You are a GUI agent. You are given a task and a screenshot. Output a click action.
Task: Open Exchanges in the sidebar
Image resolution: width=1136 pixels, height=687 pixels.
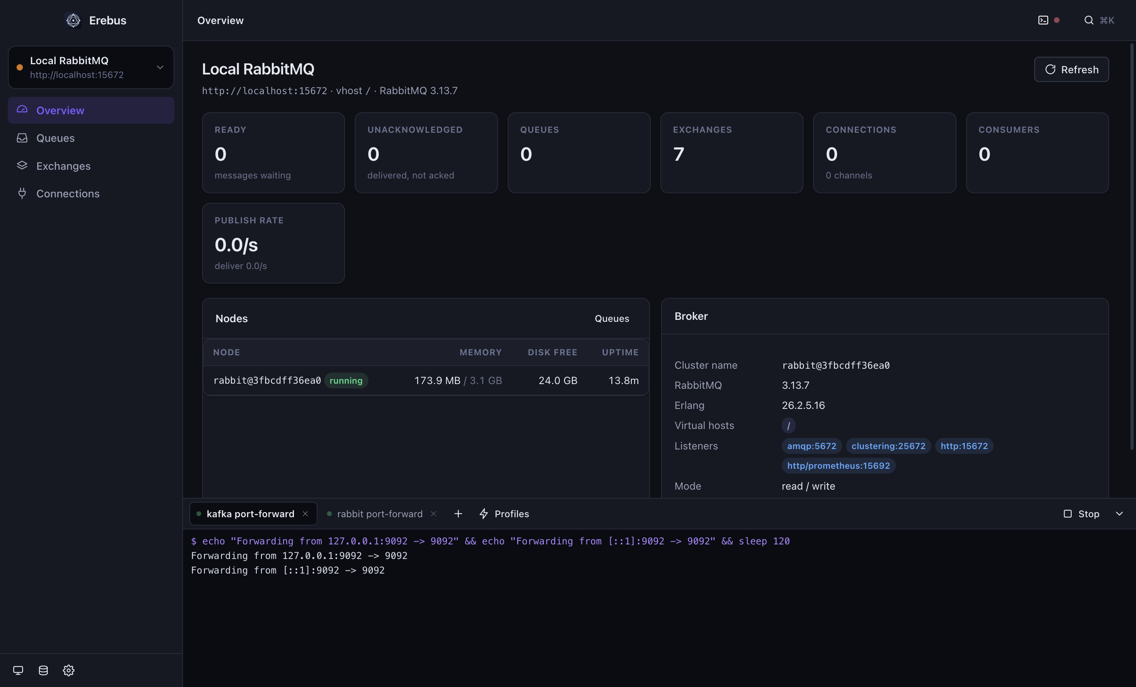click(x=91, y=166)
